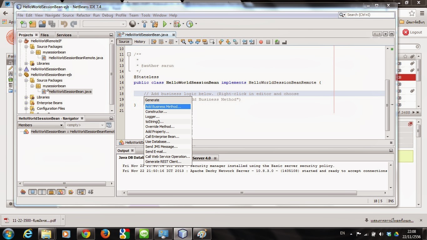Profile the main project
The height and width of the screenshot is (240, 427).
point(189,24)
